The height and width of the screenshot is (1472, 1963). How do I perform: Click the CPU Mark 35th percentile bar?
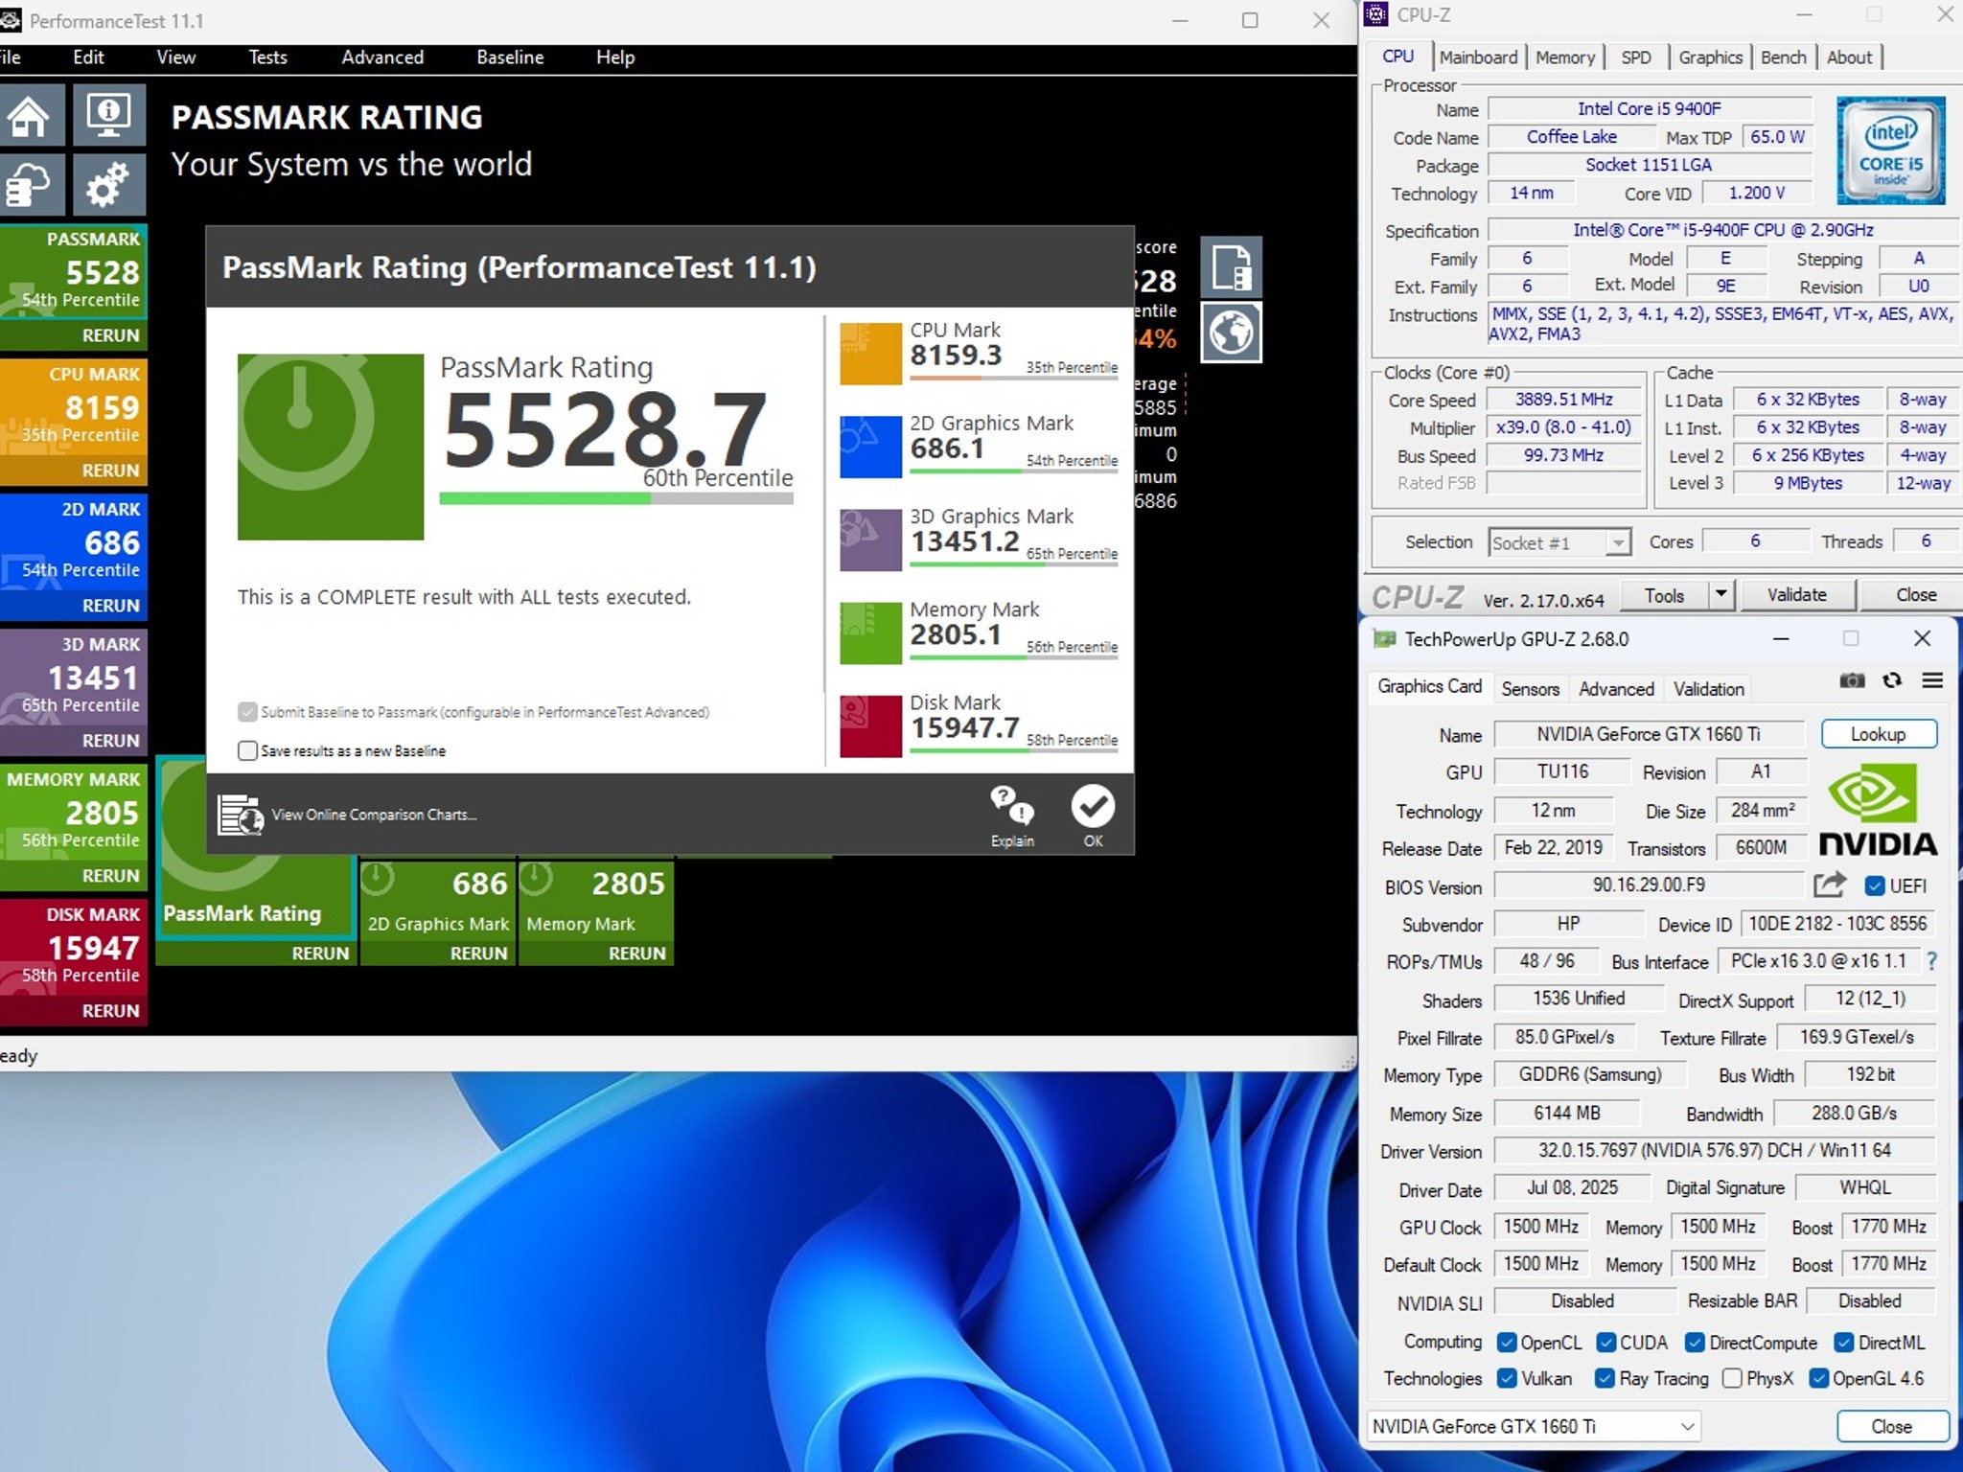(1013, 379)
